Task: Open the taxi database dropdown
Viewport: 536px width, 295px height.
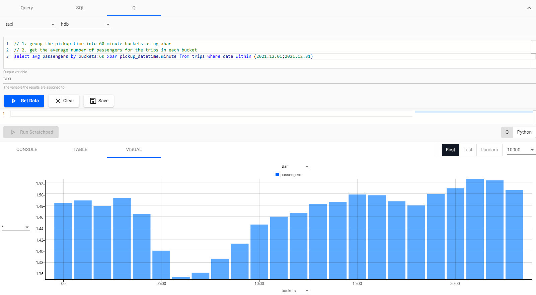Action: click(x=30, y=24)
